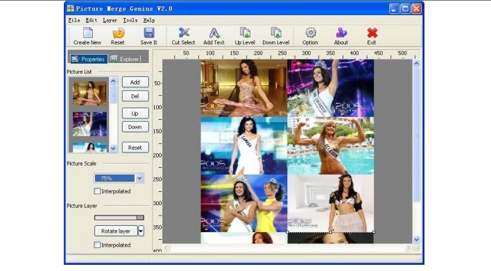Open the Option gear icon
This screenshot has width=491, height=271.
[310, 33]
